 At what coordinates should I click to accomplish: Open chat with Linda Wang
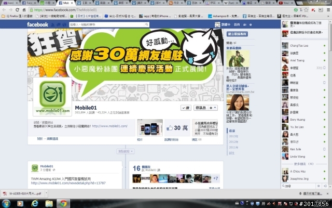[x=304, y=157]
